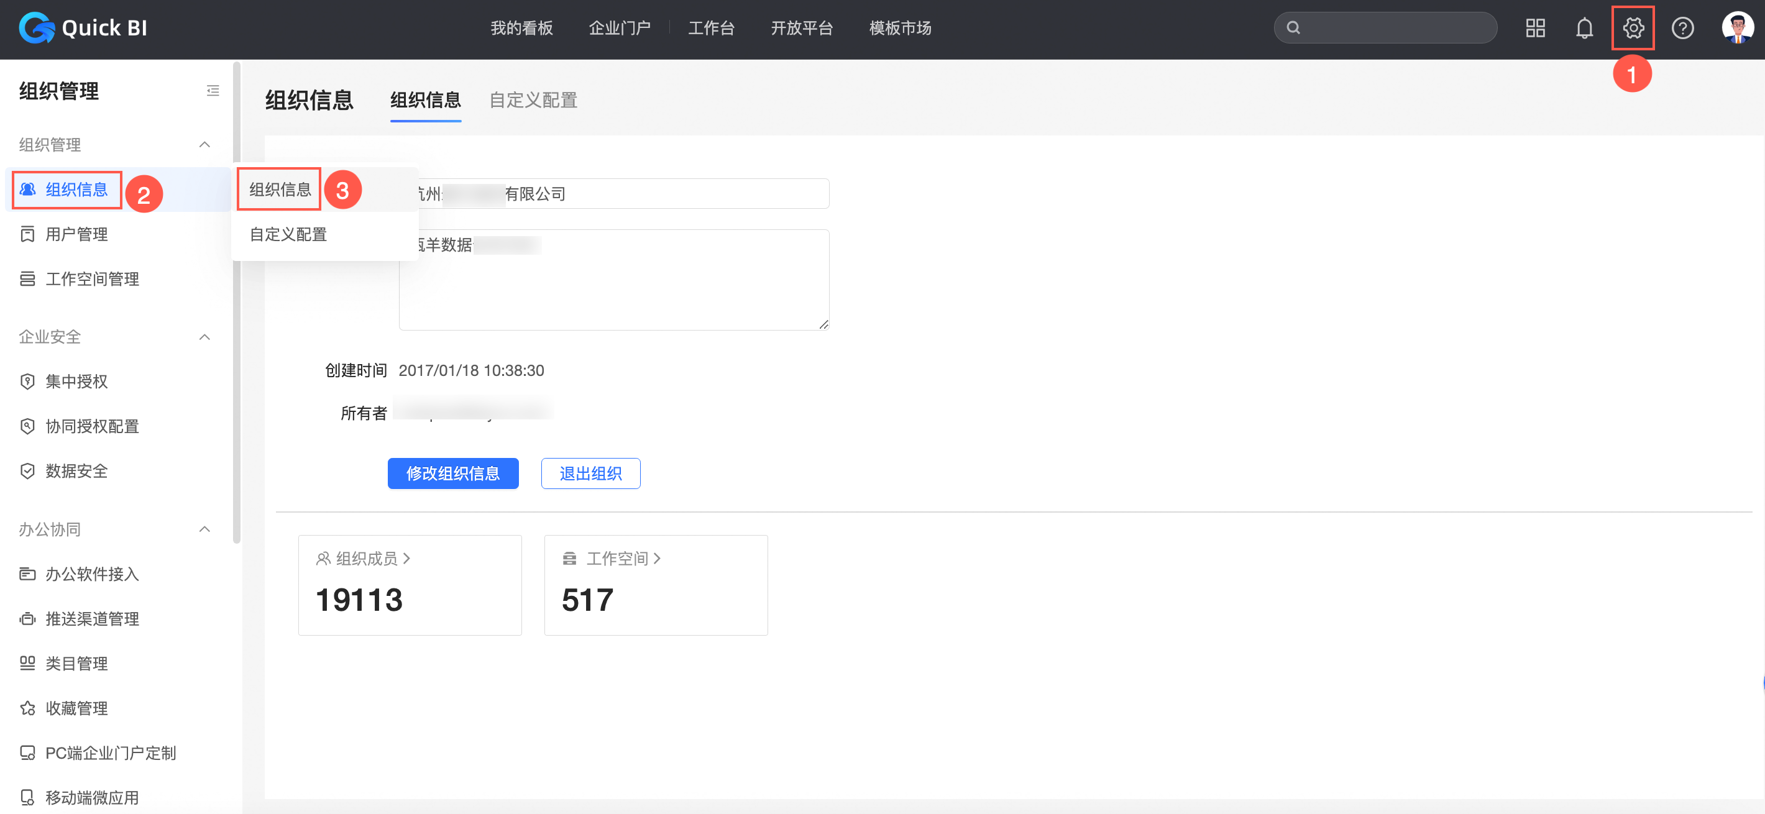Click the 修改组织信息 button

[453, 473]
